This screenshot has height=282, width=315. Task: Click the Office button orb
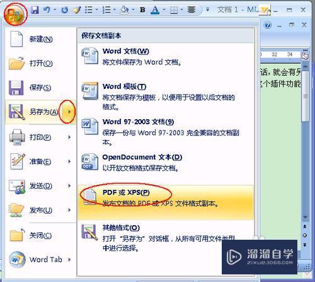click(x=15, y=15)
